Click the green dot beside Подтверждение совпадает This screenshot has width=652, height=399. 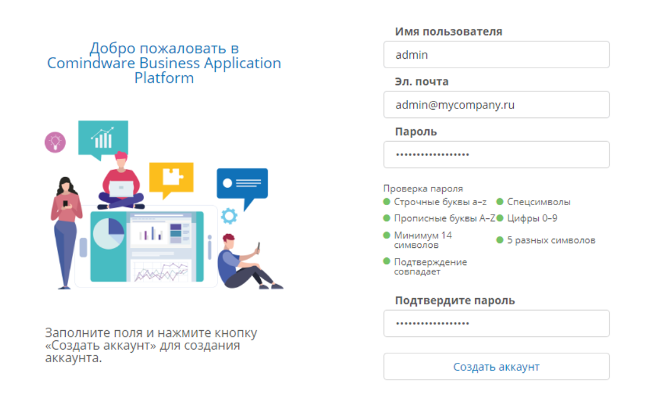(386, 261)
